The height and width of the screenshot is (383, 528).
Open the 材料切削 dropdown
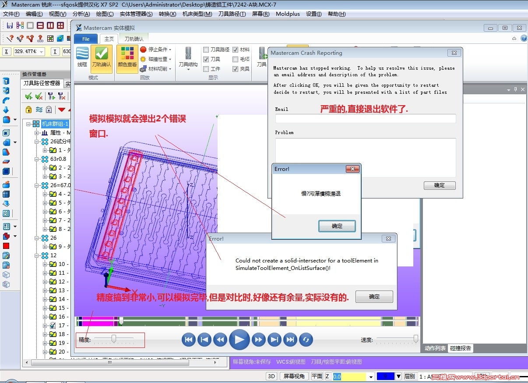tap(156, 68)
